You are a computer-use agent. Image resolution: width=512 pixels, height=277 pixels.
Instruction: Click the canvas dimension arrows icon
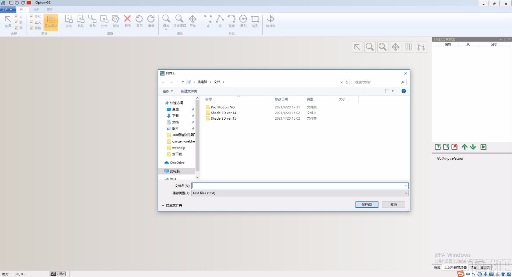pyautogui.click(x=421, y=47)
